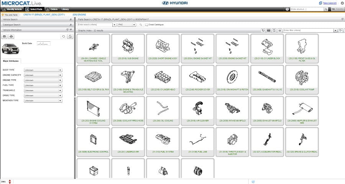Open the Sub Engine graphic
Viewport: 345px width, 184px height.
(x=128, y=49)
